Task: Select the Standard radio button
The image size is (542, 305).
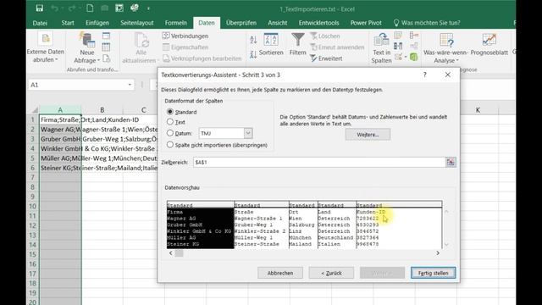Action: pos(169,112)
